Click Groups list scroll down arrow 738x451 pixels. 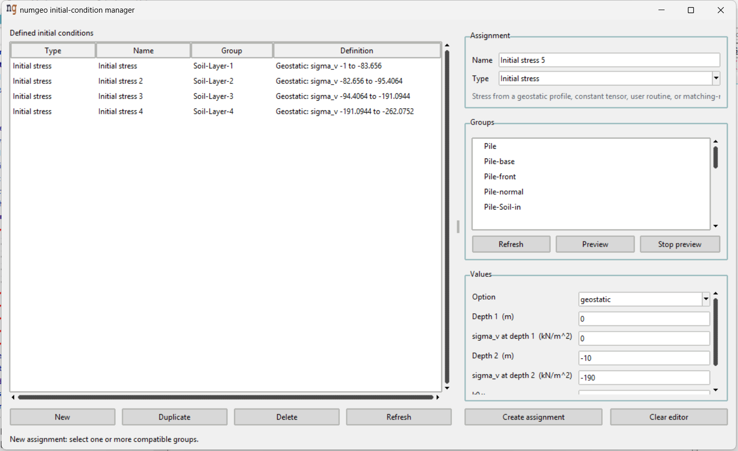click(716, 226)
